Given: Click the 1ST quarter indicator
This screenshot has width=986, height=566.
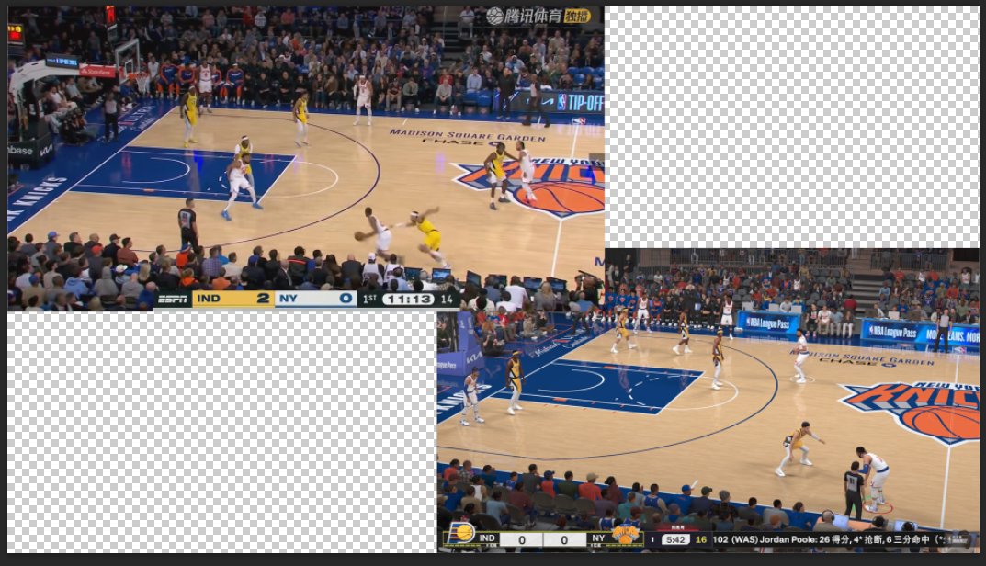Looking at the screenshot, I should coord(369,300).
